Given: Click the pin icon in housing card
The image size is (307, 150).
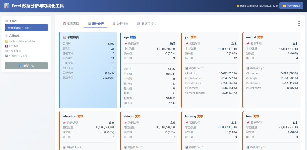Looking at the screenshot, I should (x=187, y=123).
